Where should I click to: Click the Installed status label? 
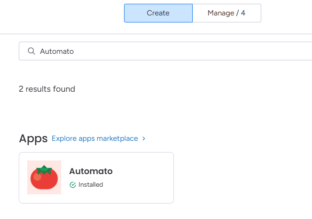pyautogui.click(x=90, y=185)
